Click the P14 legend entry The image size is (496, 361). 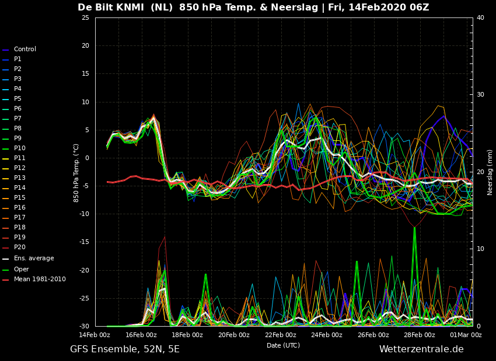point(14,187)
